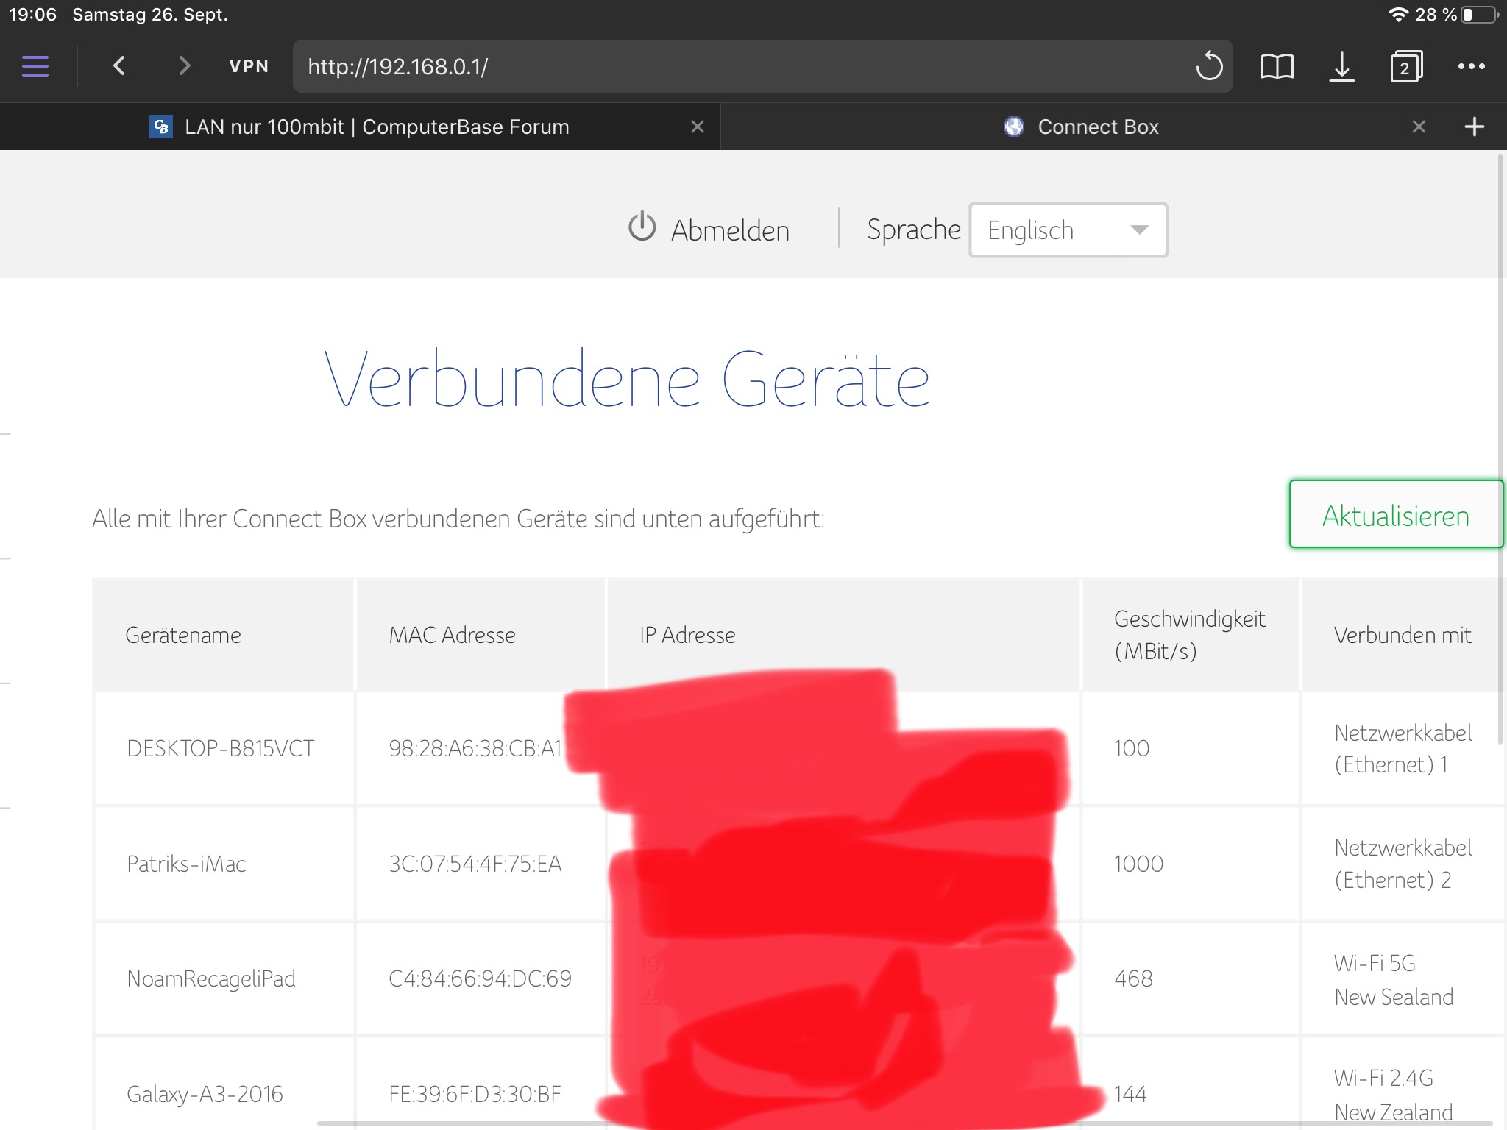Screen dimensions: 1507x1130
Task: Open downloads via download arrow icon
Action: coord(1341,66)
